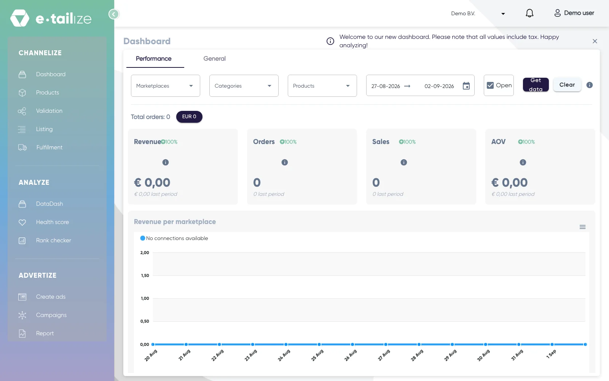Click the Revenue 100% change indicator
This screenshot has height=381, width=609.
(x=169, y=142)
